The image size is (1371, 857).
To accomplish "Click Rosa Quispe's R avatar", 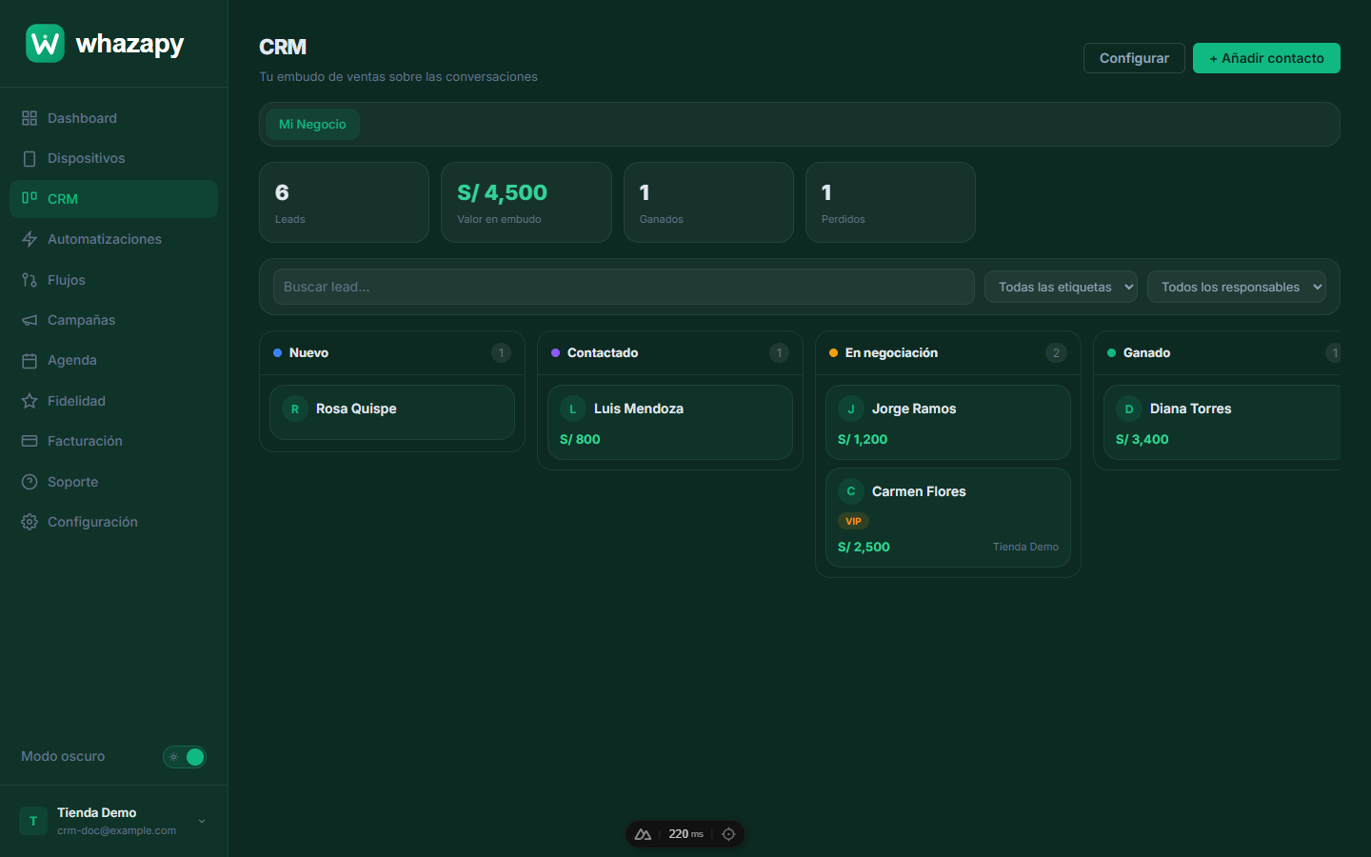I will [295, 409].
